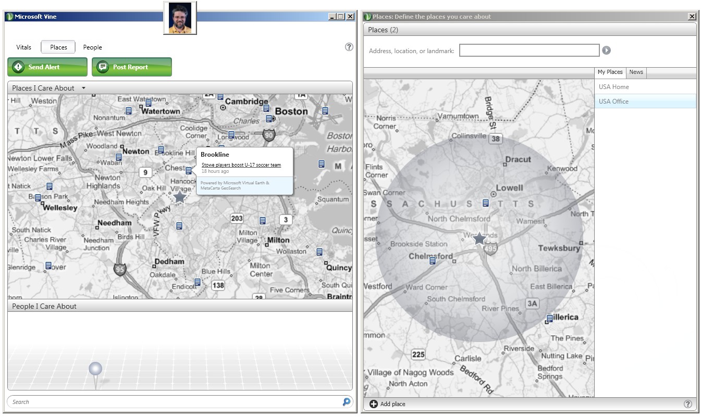Click the Send Alert button

click(47, 67)
